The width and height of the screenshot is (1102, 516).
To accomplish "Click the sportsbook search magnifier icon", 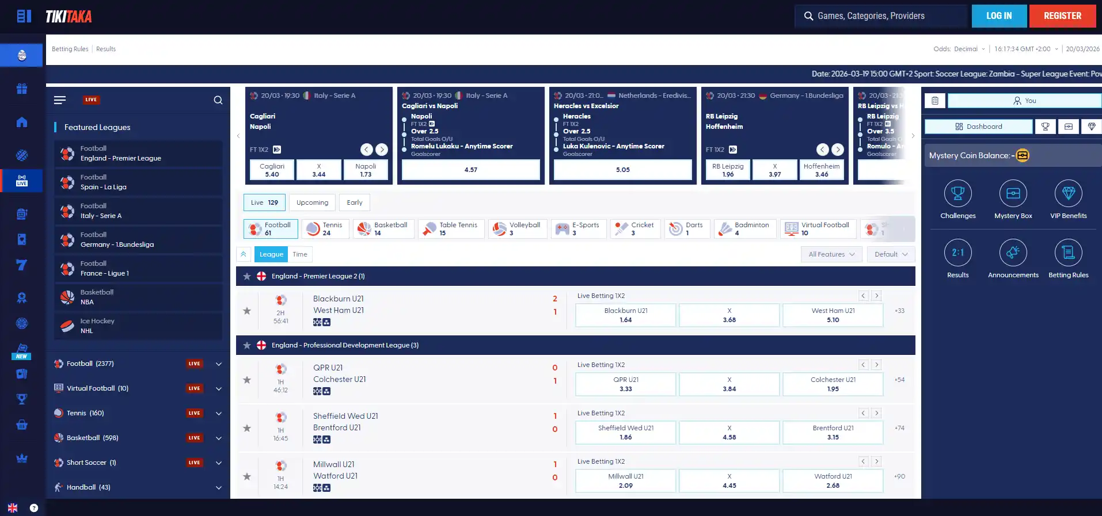I will pyautogui.click(x=218, y=100).
